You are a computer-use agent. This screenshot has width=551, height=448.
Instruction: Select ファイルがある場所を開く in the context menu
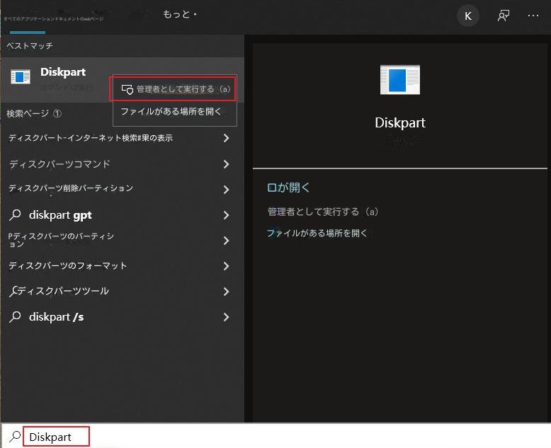click(x=171, y=112)
